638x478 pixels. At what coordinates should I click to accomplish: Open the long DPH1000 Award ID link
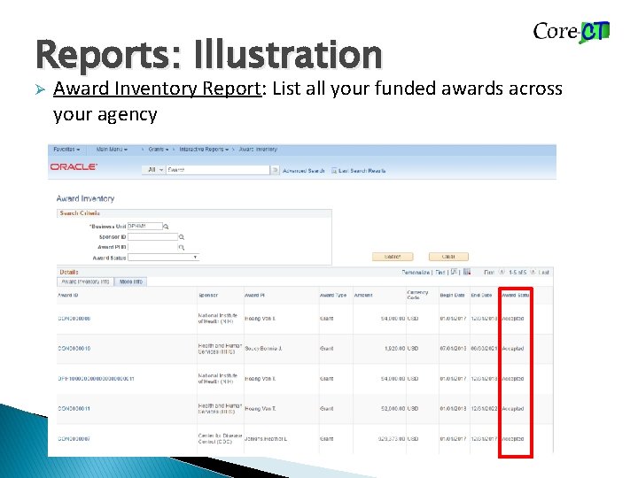pyautogui.click(x=96, y=379)
